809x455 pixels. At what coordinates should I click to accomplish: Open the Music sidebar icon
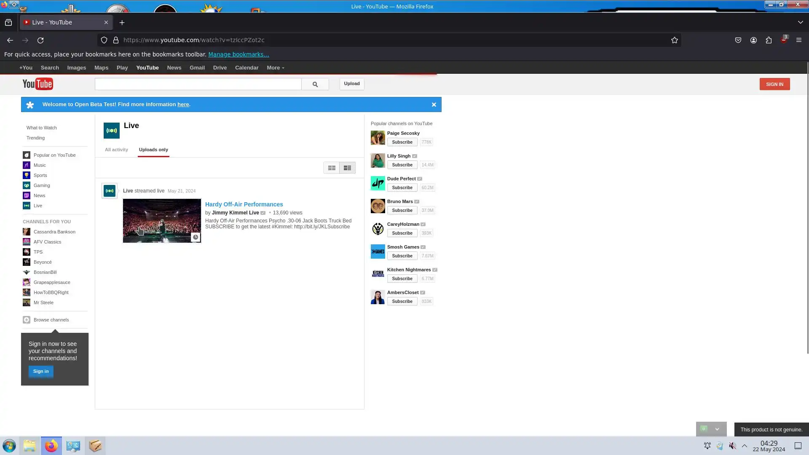[x=27, y=165]
